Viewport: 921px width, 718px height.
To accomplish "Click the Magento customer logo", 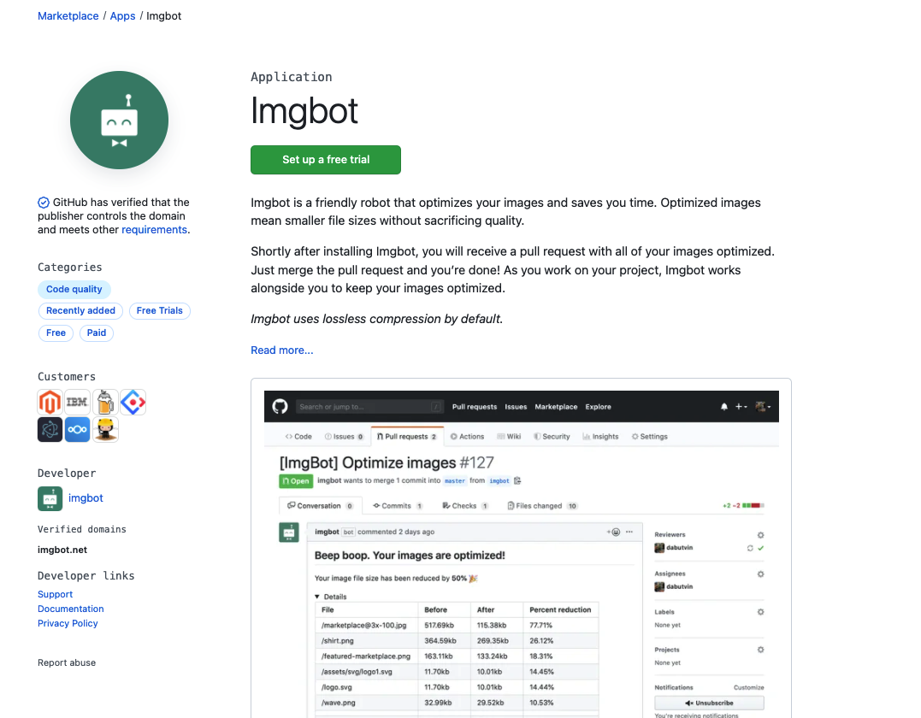I will (50, 402).
